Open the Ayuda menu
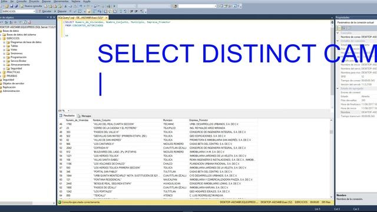The height and width of the screenshot is (212, 377). [87, 1]
